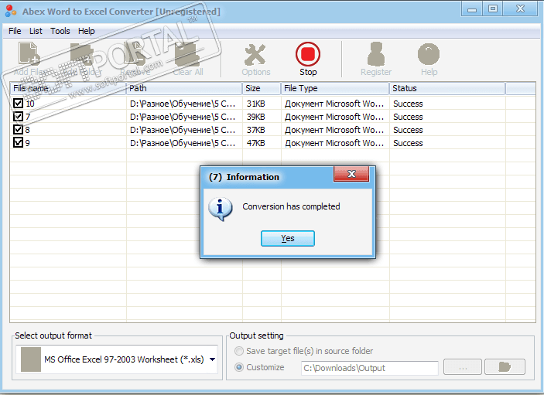This screenshot has width=544, height=395.
Task: Minimize the Abex converter window
Action: [472, 9]
